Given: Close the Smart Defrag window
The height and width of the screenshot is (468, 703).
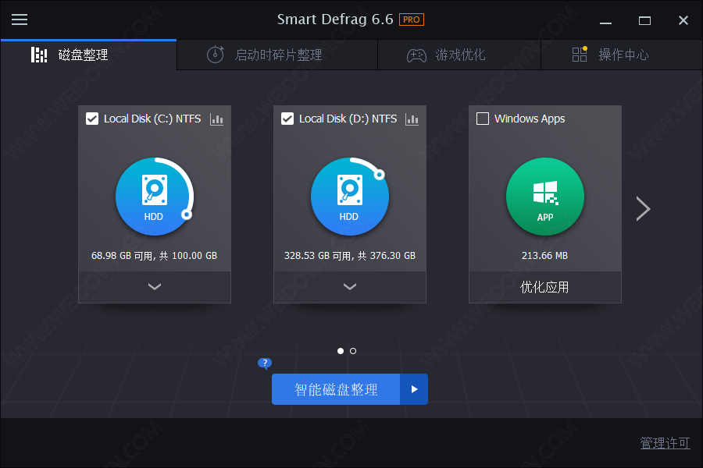Looking at the screenshot, I should [x=683, y=20].
